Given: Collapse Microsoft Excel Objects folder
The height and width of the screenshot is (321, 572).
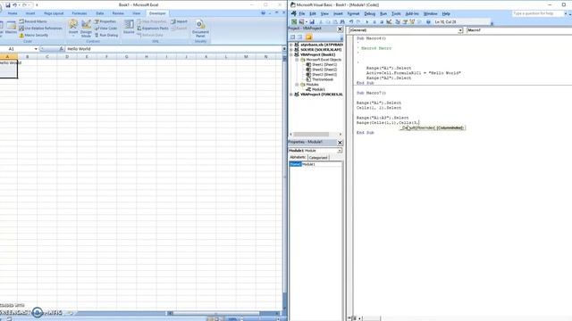Looking at the screenshot, I should coord(297,60).
